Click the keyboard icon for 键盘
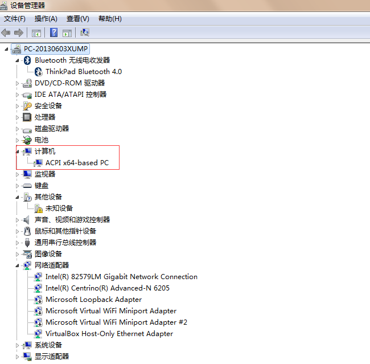The image size is (370, 364). pos(27,186)
